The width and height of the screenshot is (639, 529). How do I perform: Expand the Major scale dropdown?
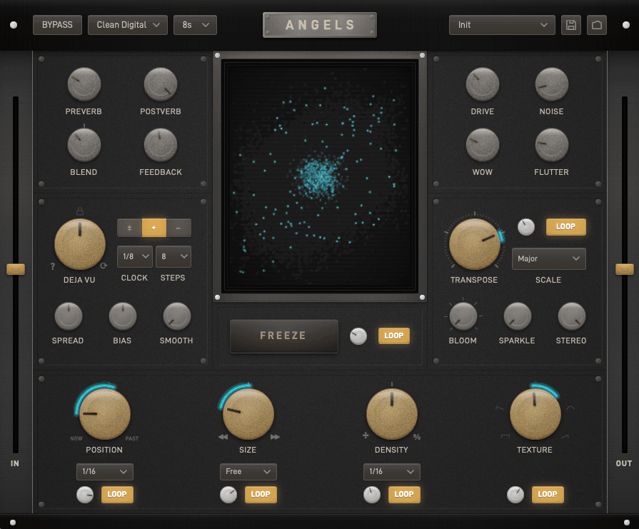548,258
